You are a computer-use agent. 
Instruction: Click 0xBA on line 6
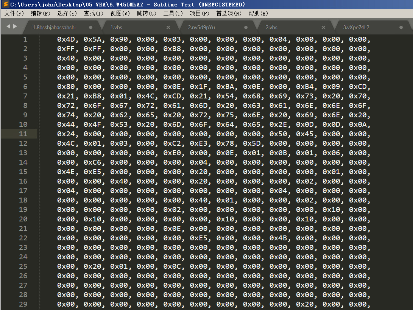pyautogui.click(x=226, y=87)
